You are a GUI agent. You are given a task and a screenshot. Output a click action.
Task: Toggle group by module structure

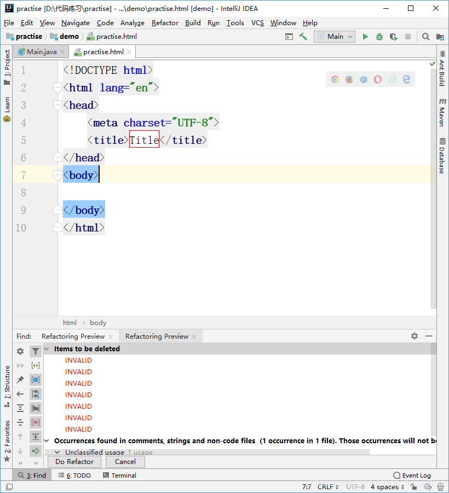(x=36, y=393)
